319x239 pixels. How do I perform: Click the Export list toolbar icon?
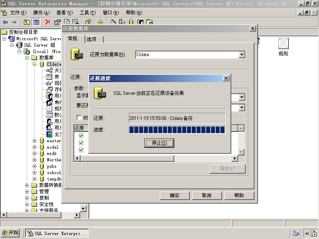click(76, 22)
